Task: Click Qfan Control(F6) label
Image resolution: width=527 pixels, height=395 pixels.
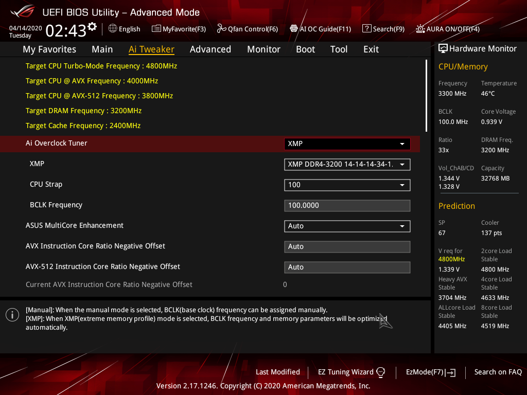Action: click(x=253, y=29)
